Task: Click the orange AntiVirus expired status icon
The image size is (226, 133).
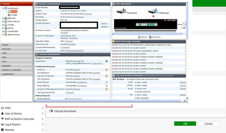Action: (x=106, y=69)
